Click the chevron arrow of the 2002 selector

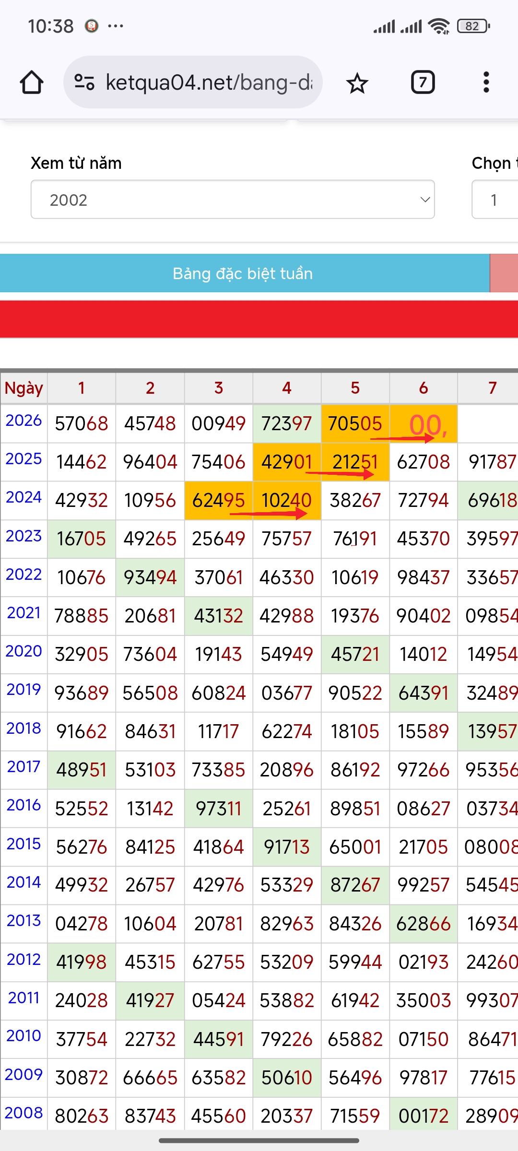[x=424, y=200]
